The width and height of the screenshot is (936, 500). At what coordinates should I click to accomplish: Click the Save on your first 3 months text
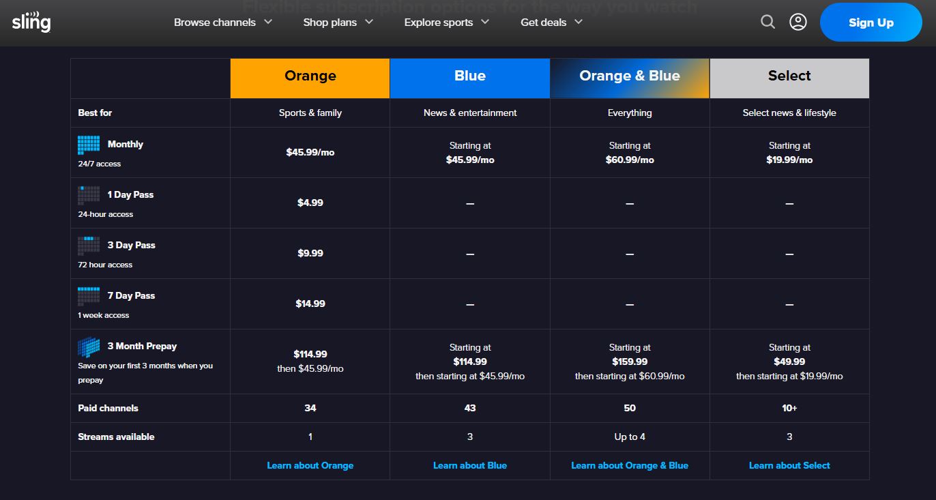tap(145, 372)
